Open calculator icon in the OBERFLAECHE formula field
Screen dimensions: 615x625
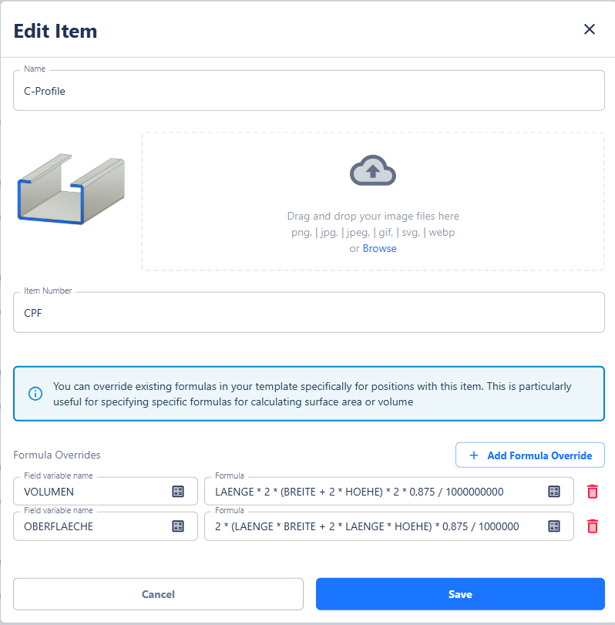pyautogui.click(x=554, y=526)
